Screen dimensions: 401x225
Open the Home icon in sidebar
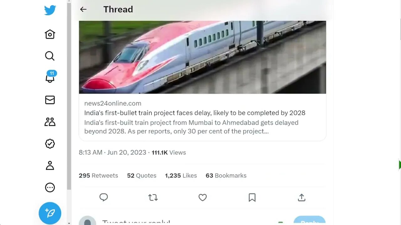[x=50, y=34]
